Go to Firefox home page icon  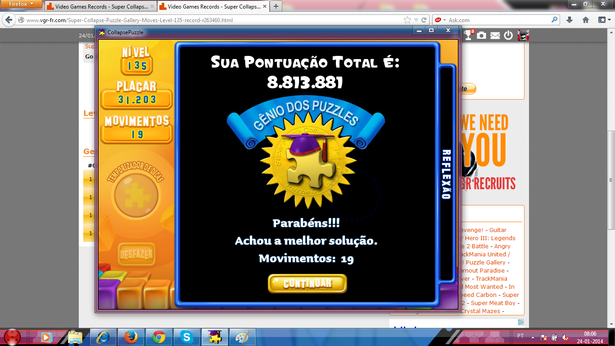(x=586, y=20)
